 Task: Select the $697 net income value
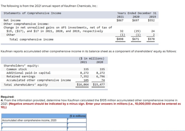click(135, 20)
